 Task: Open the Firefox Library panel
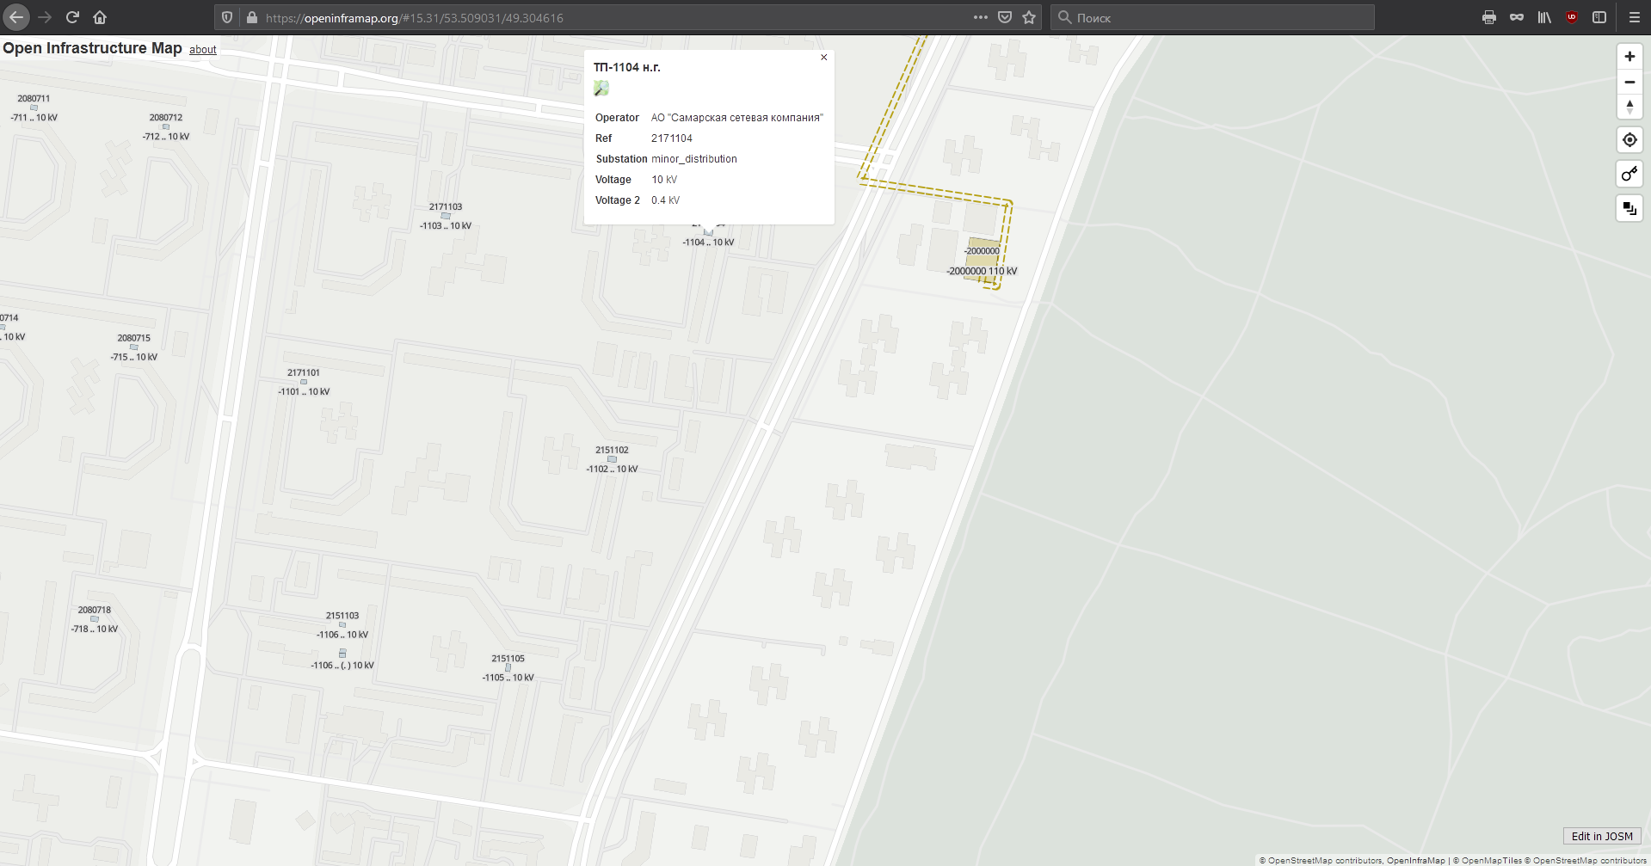pyautogui.click(x=1543, y=16)
